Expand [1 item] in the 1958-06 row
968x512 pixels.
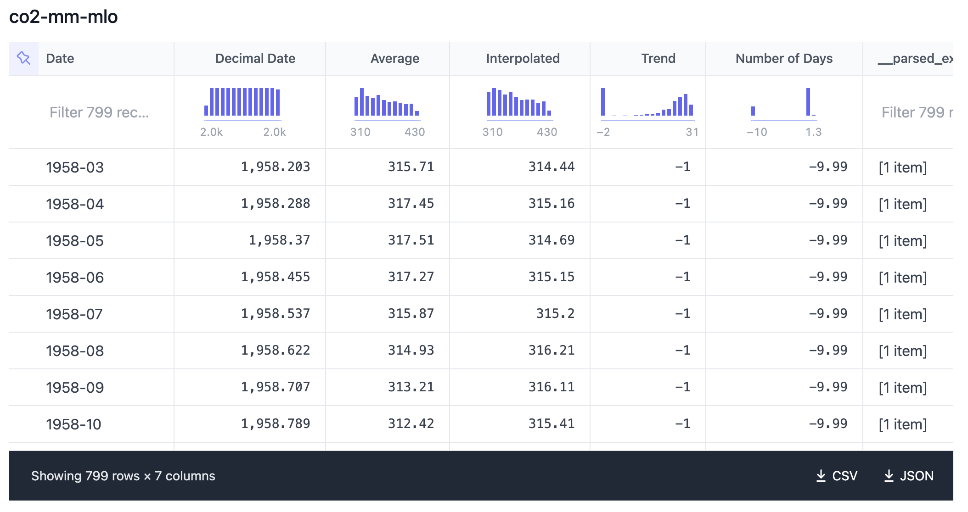click(903, 278)
